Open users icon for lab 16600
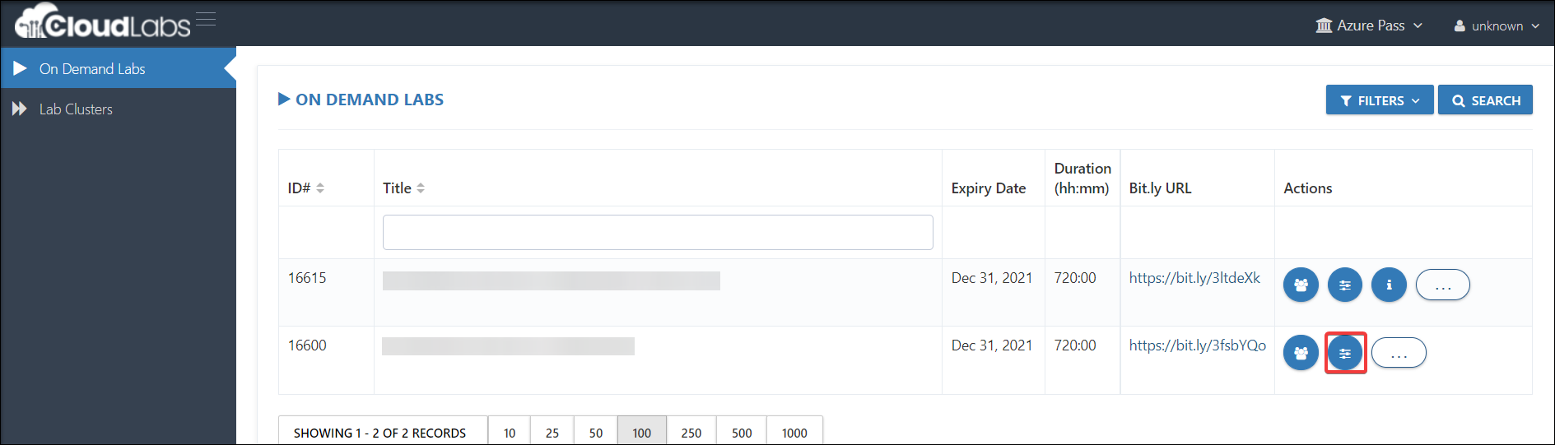 (x=1301, y=353)
